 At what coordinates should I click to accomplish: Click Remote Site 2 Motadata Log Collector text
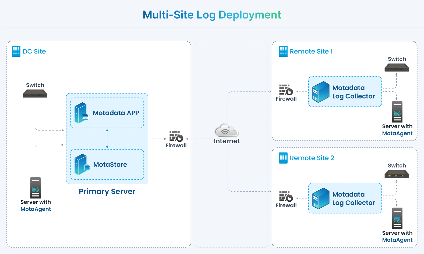(x=354, y=199)
